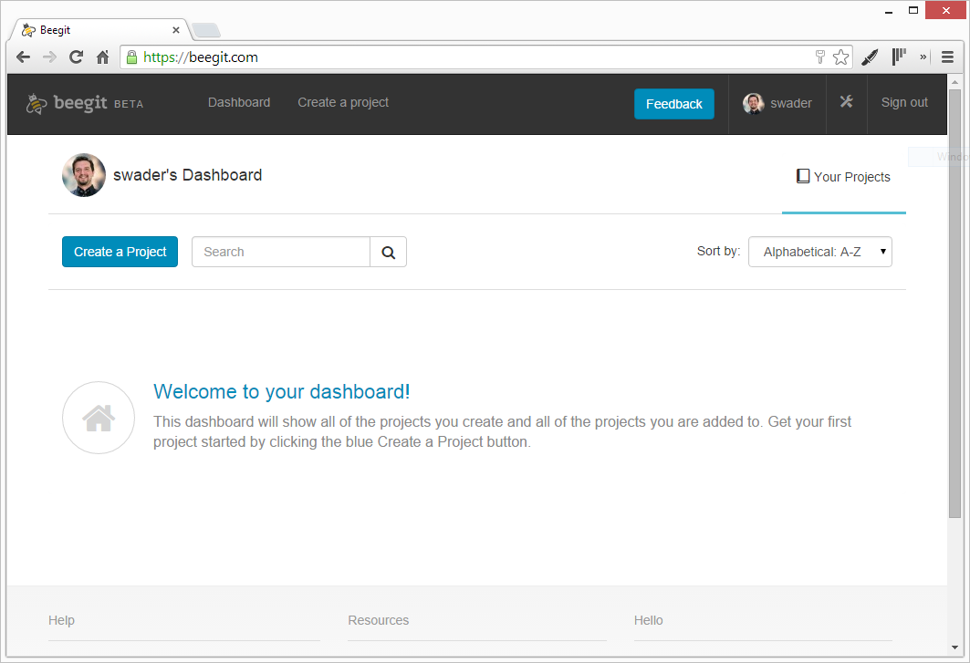
Task: Click the saved password key icon
Action: click(819, 57)
